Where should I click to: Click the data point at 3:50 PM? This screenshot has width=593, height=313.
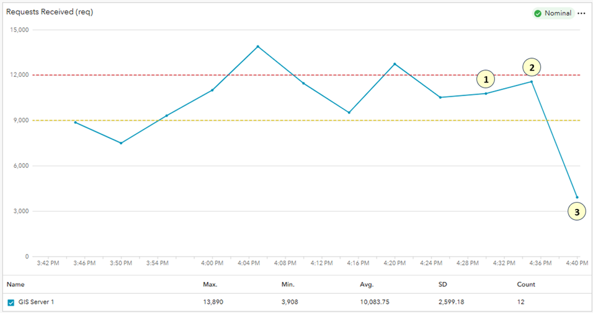(121, 143)
